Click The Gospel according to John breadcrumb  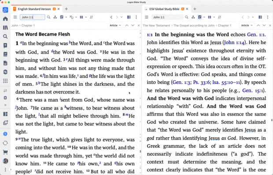[x=194, y=26]
